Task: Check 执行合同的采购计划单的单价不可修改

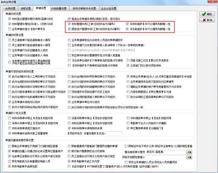Action: tap(9, 87)
